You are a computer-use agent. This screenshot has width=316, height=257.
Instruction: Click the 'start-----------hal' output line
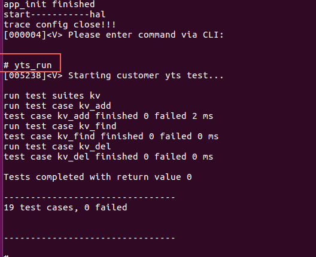54,14
